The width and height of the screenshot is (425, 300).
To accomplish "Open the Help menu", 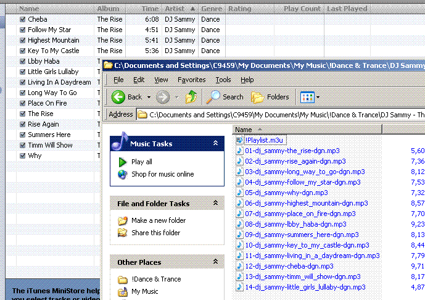I will pyautogui.click(x=247, y=80).
